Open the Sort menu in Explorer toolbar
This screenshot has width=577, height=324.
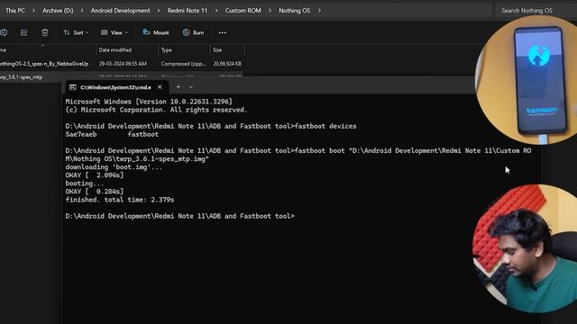coord(76,32)
